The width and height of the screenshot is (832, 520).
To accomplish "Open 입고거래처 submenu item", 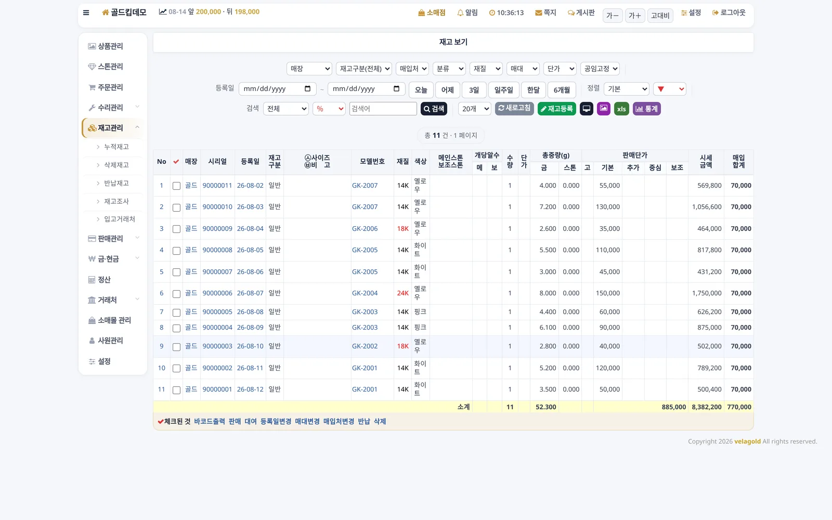I will 120,219.
